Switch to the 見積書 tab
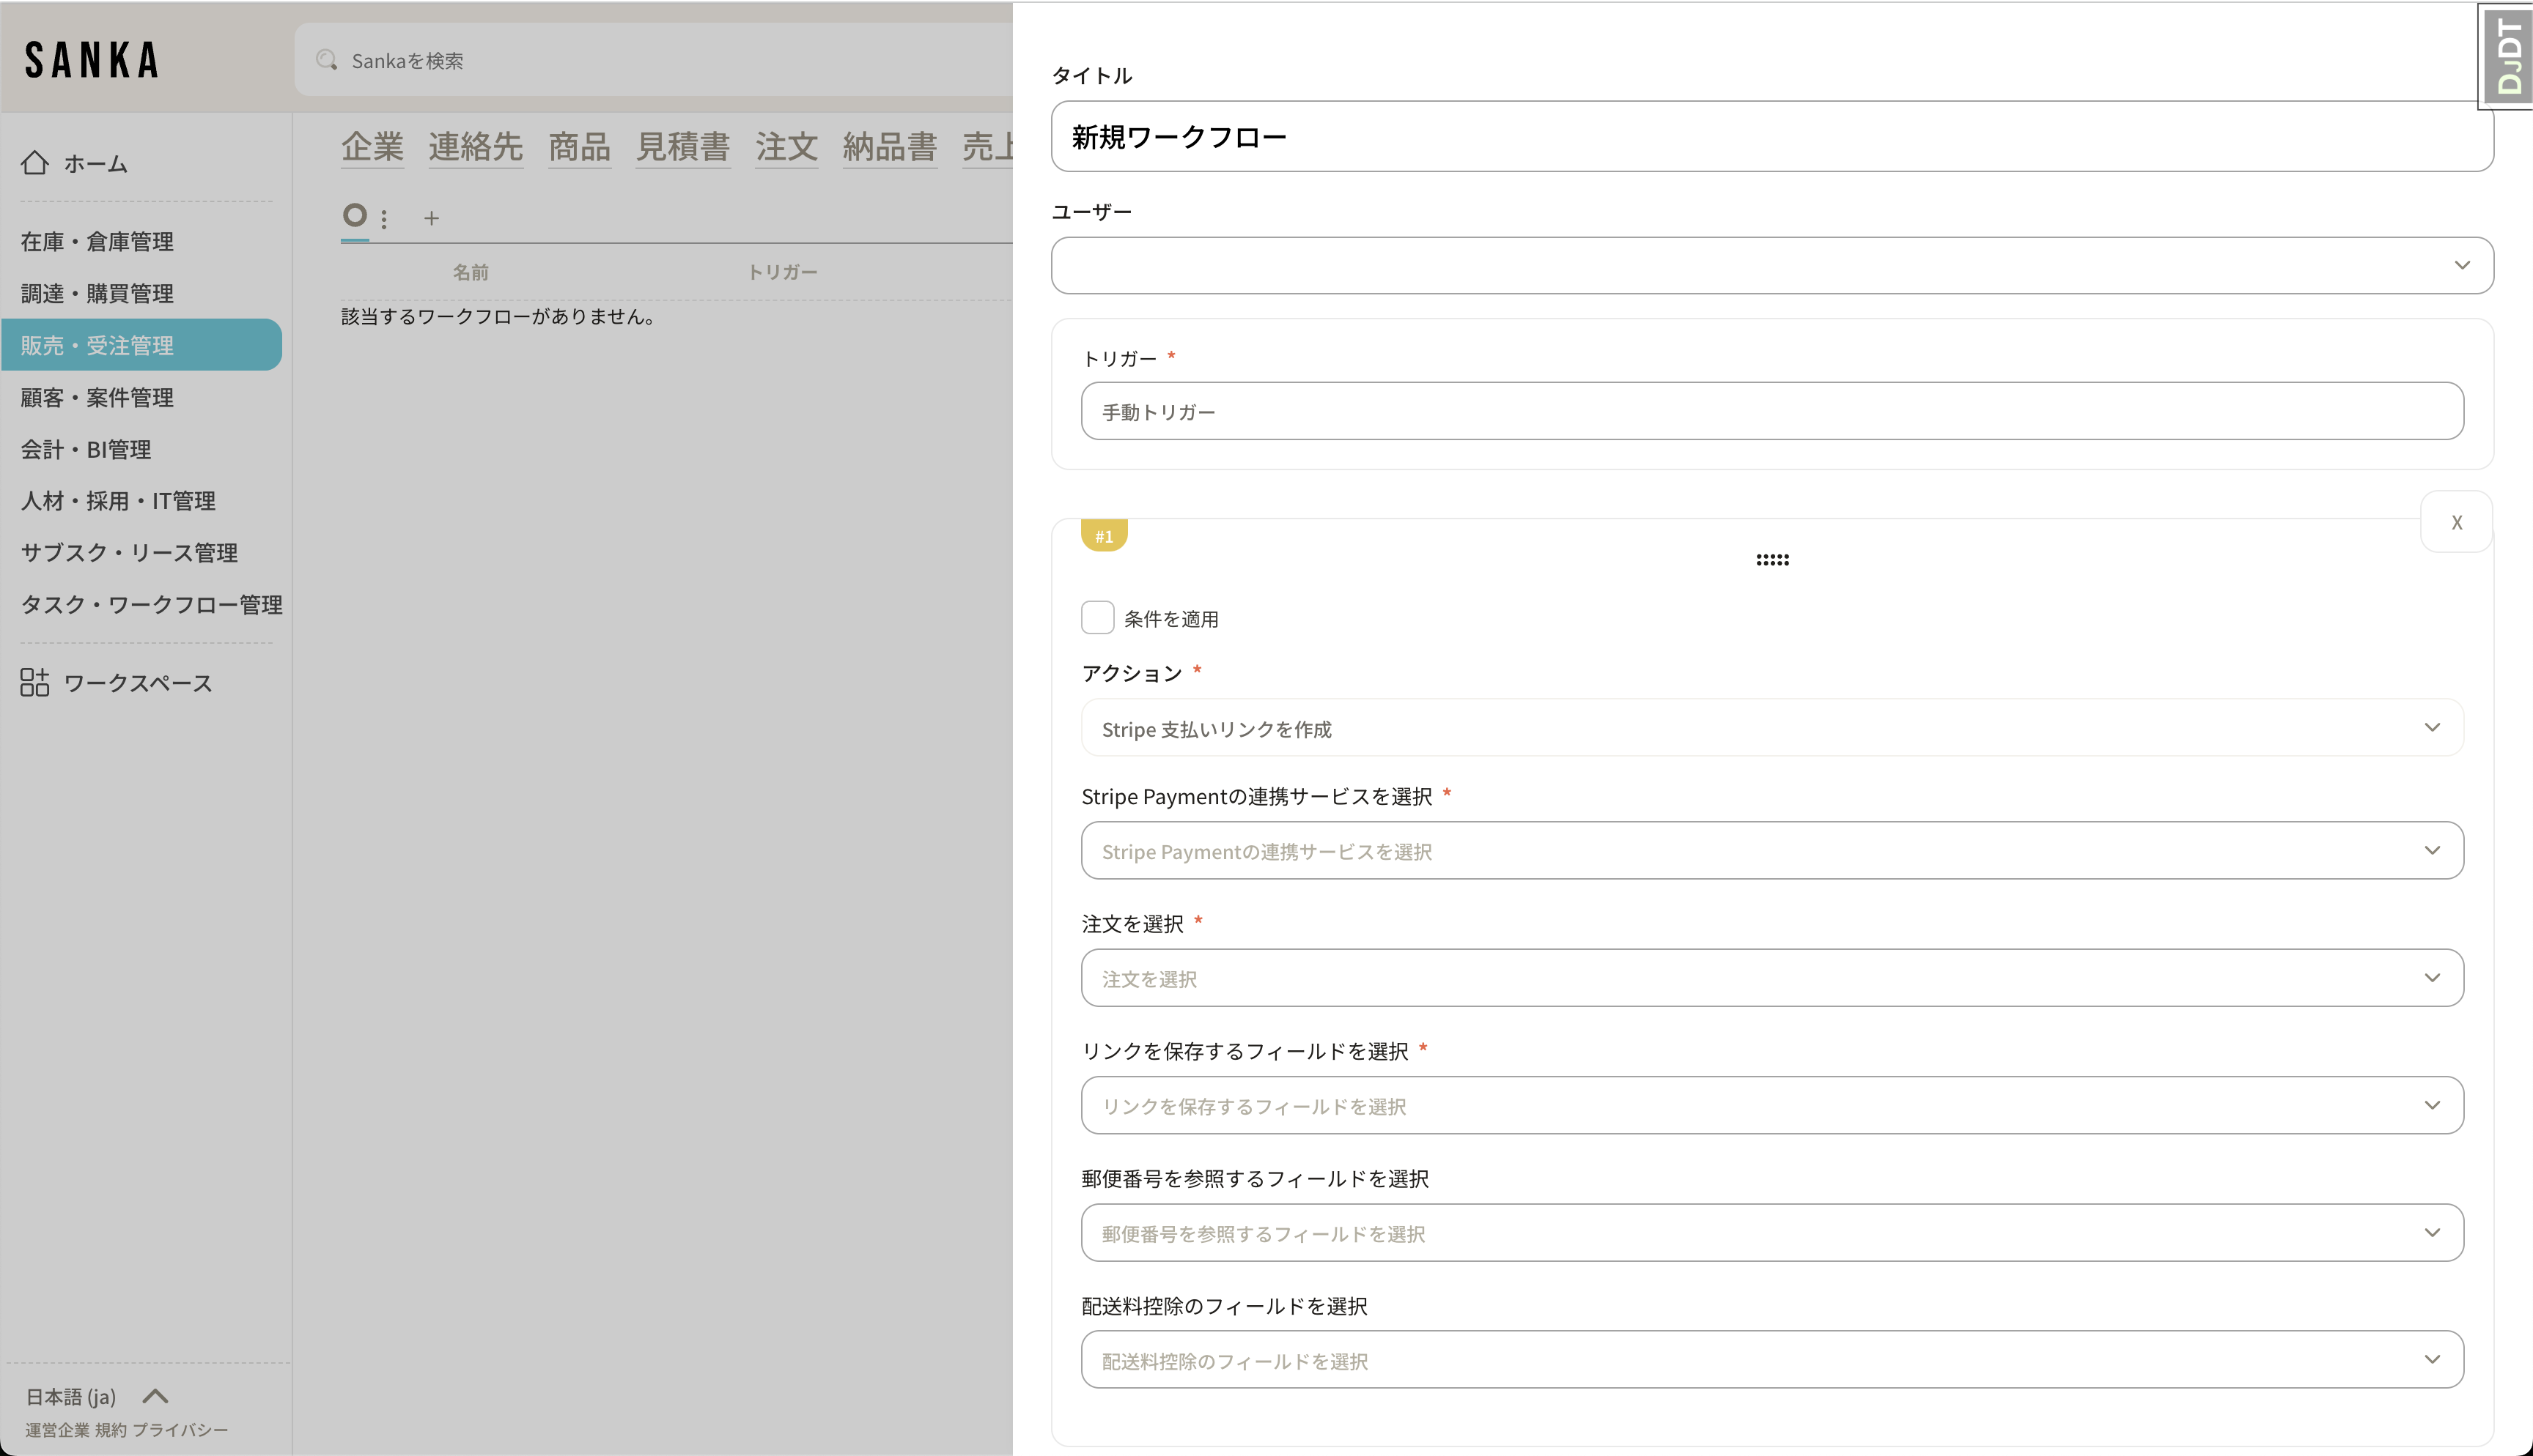Screen dimensions: 2533x1456 point(682,147)
